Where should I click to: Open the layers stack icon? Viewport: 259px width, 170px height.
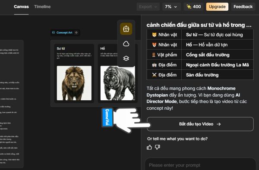click(x=126, y=58)
